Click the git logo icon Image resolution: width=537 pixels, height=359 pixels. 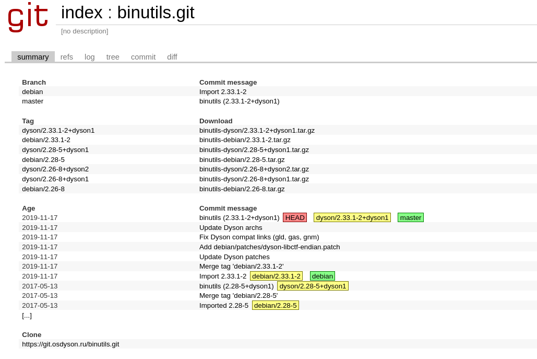point(28,17)
